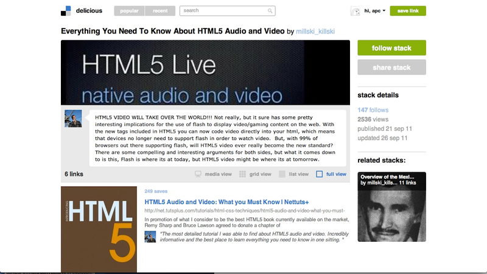Click the follow stack button
The width and height of the screenshot is (487, 274).
(391, 48)
